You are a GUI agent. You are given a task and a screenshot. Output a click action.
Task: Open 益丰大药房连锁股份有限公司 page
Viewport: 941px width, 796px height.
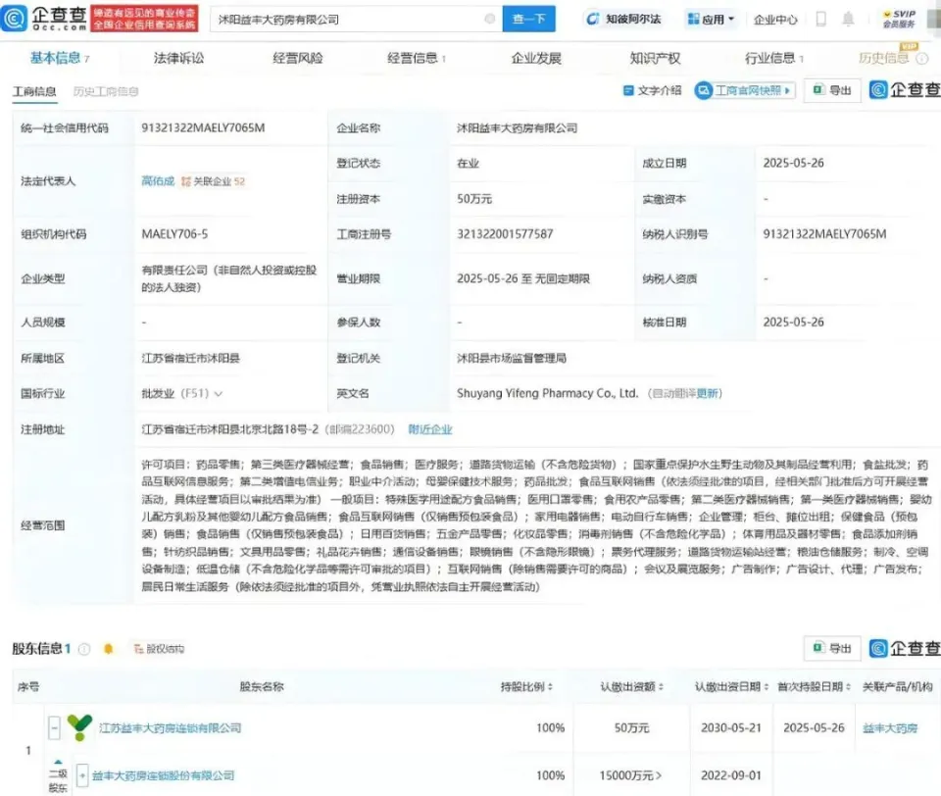point(164,775)
